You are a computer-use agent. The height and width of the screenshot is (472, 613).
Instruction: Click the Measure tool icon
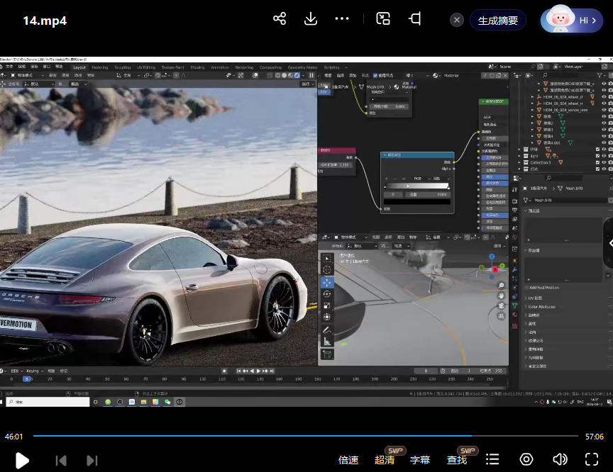click(x=326, y=341)
